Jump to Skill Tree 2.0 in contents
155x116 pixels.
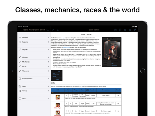[x=56, y=75]
